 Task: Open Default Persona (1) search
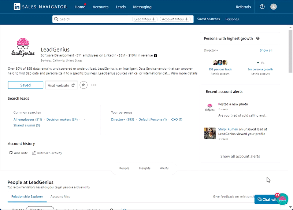pos(152,119)
